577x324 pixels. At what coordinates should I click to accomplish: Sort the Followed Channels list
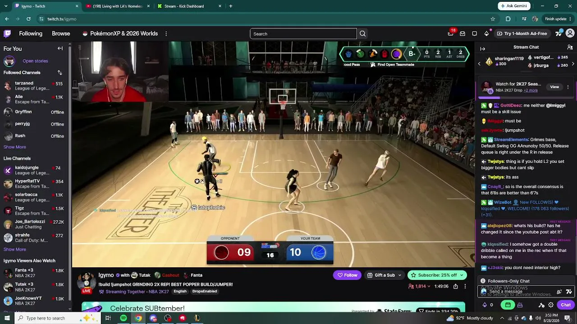(x=60, y=72)
